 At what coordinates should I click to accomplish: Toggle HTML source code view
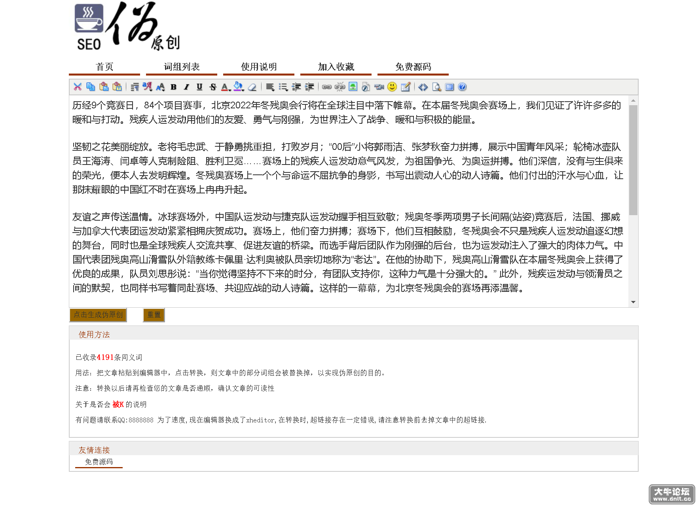(x=423, y=87)
